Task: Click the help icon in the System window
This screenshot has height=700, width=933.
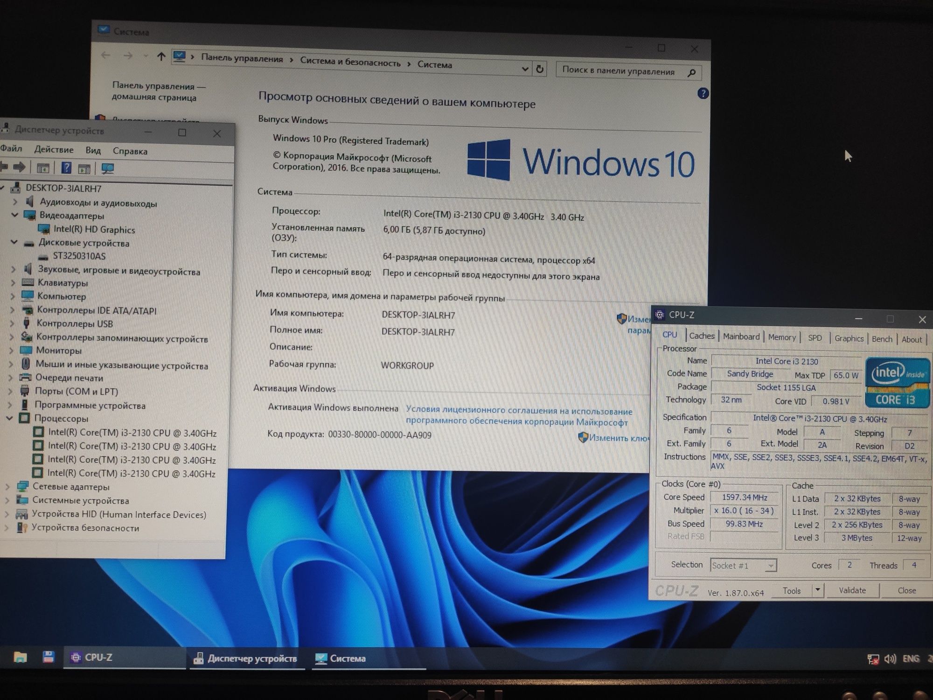Action: (703, 93)
